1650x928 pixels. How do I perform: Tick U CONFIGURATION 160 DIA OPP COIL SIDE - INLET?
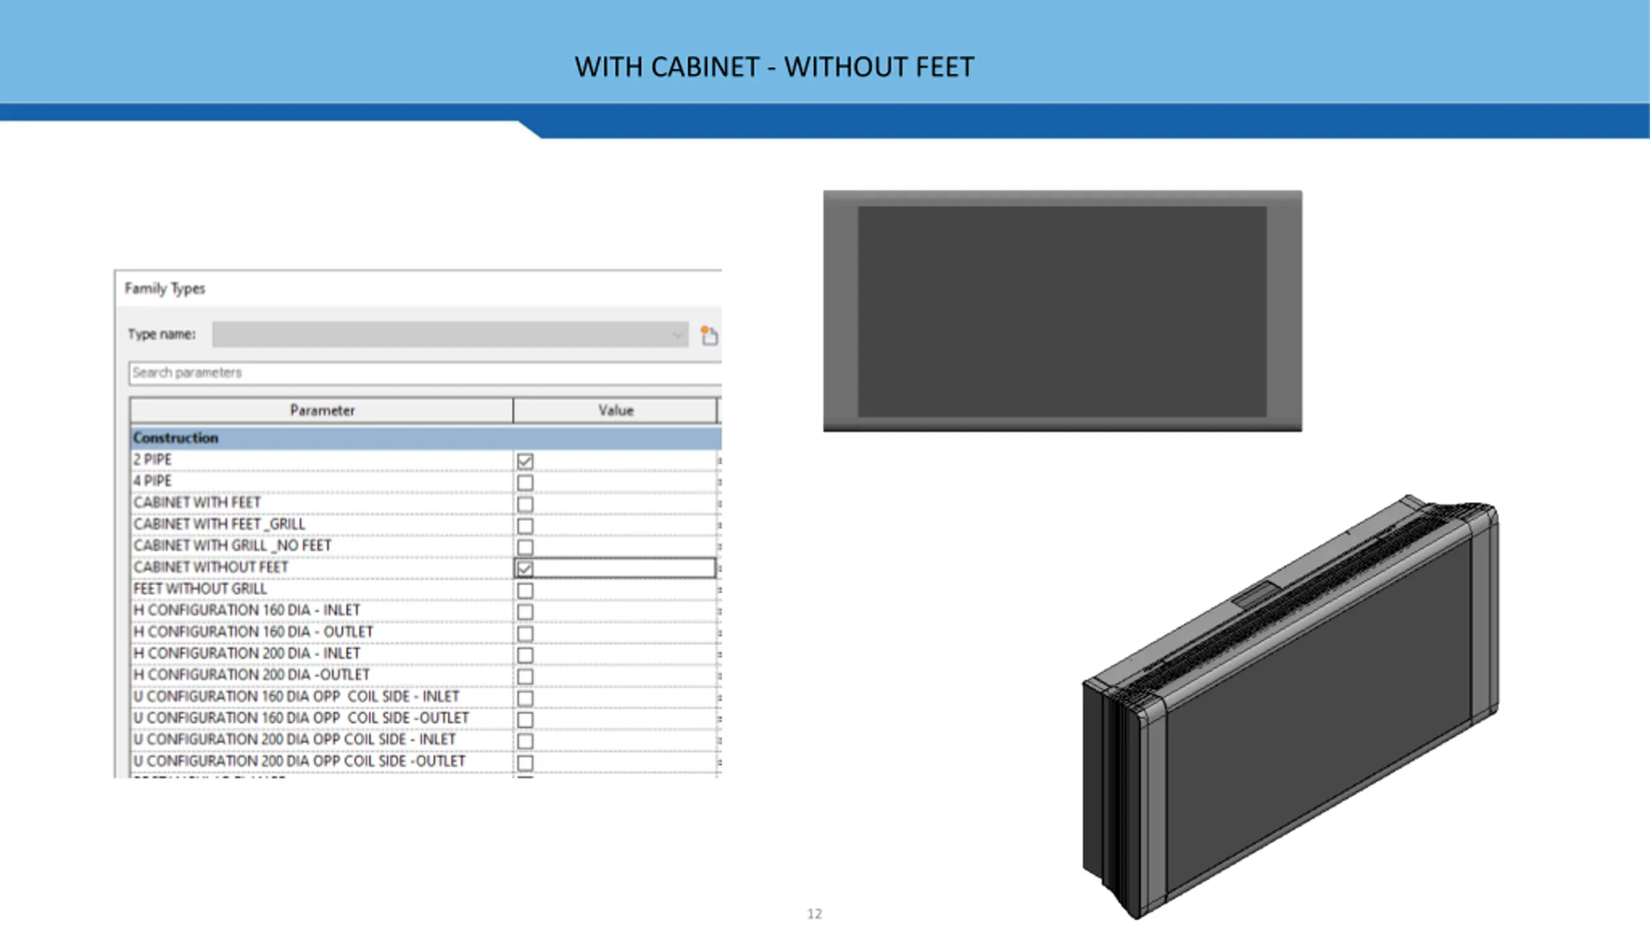525,698
